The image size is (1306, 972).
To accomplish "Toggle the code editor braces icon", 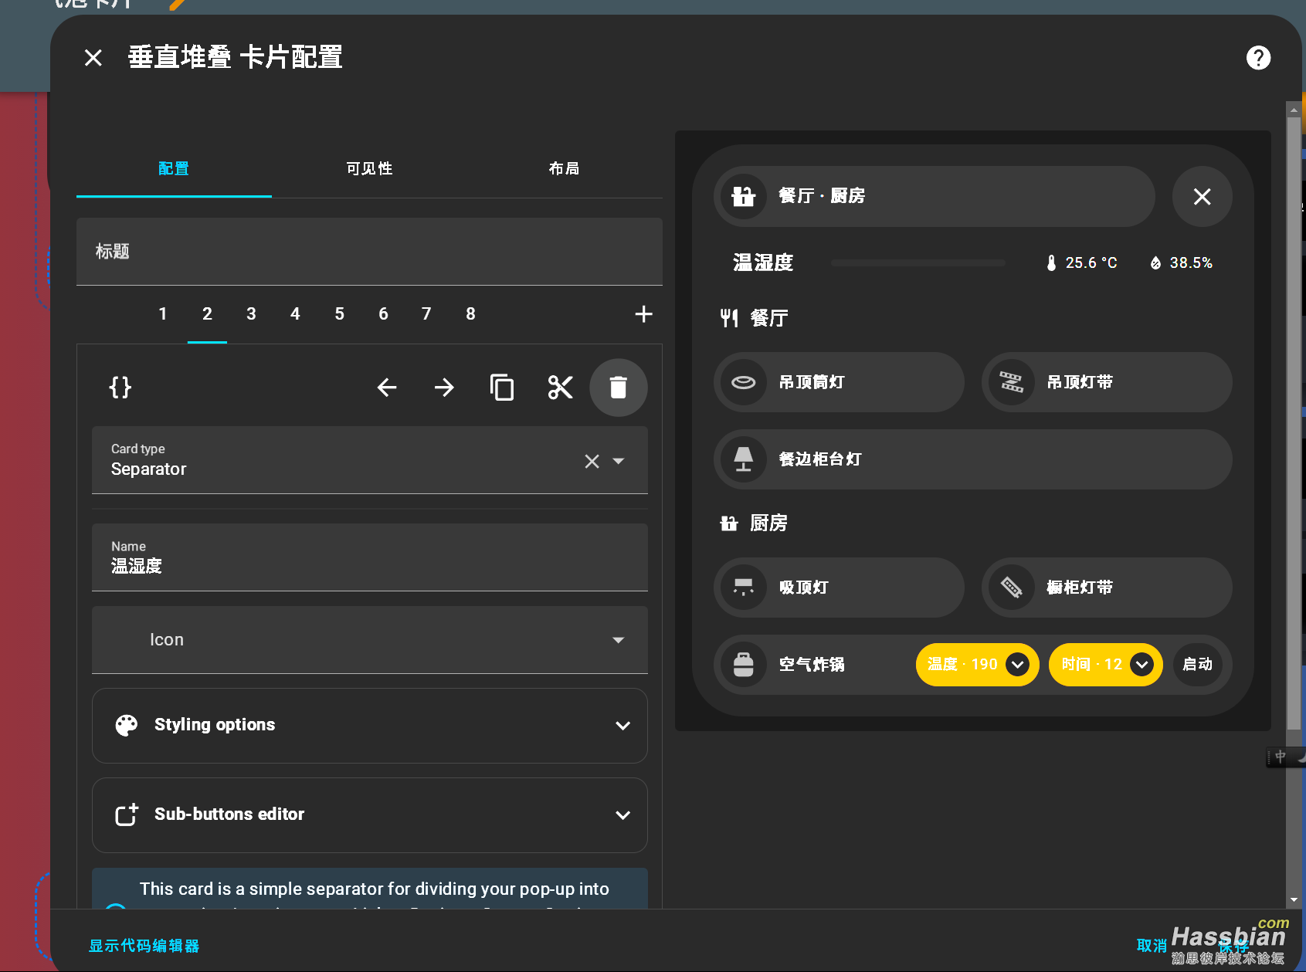I will (120, 387).
